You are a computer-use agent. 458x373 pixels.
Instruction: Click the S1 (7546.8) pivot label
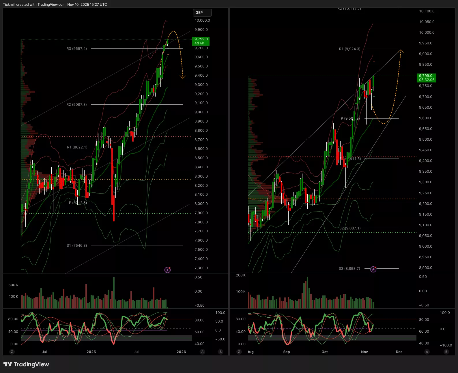[x=77, y=246]
